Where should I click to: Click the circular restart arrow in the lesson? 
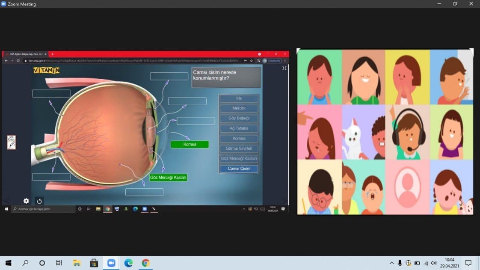(39, 201)
